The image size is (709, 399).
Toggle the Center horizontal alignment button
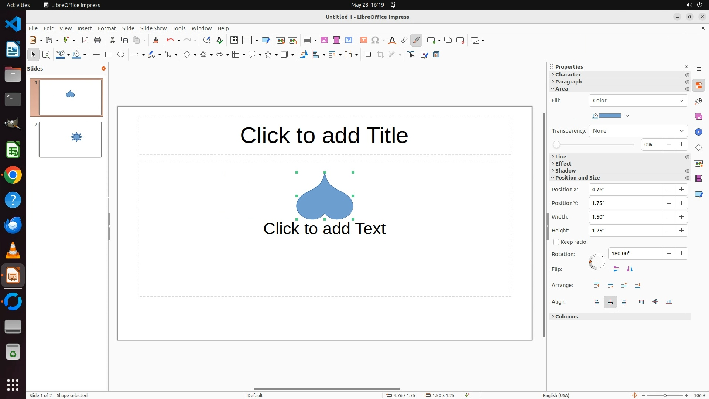click(x=610, y=302)
